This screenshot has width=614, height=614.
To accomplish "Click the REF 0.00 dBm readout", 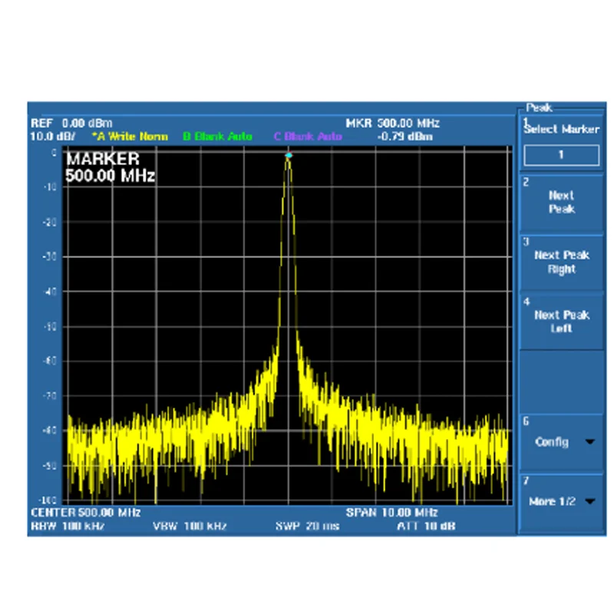I will (x=71, y=124).
